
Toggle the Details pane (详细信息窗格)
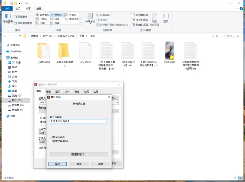click(23, 23)
